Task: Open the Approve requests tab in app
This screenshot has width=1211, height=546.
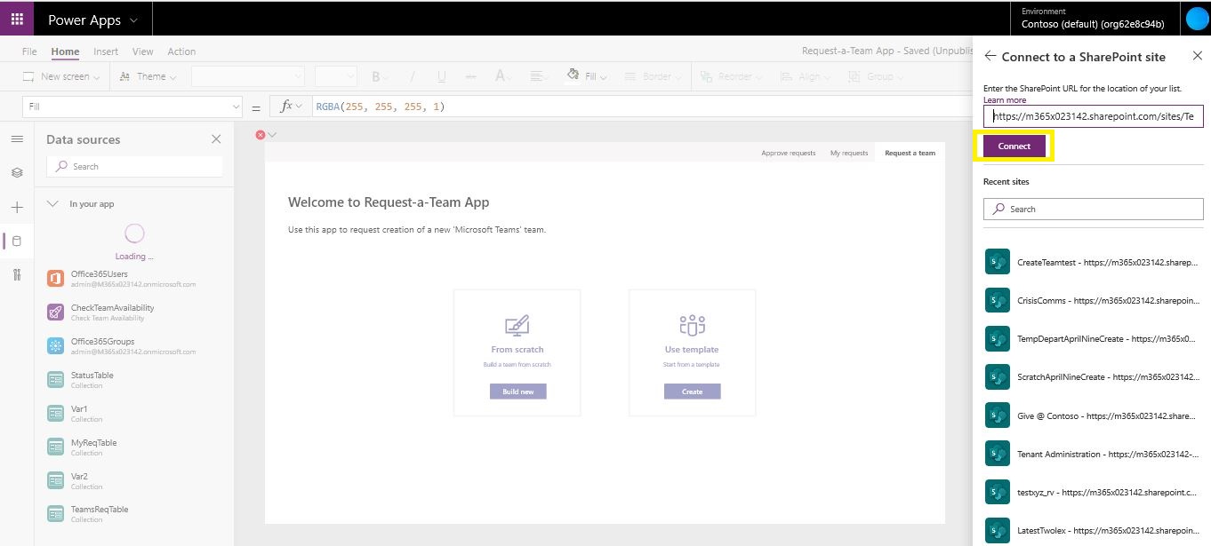Action: pyautogui.click(x=788, y=153)
